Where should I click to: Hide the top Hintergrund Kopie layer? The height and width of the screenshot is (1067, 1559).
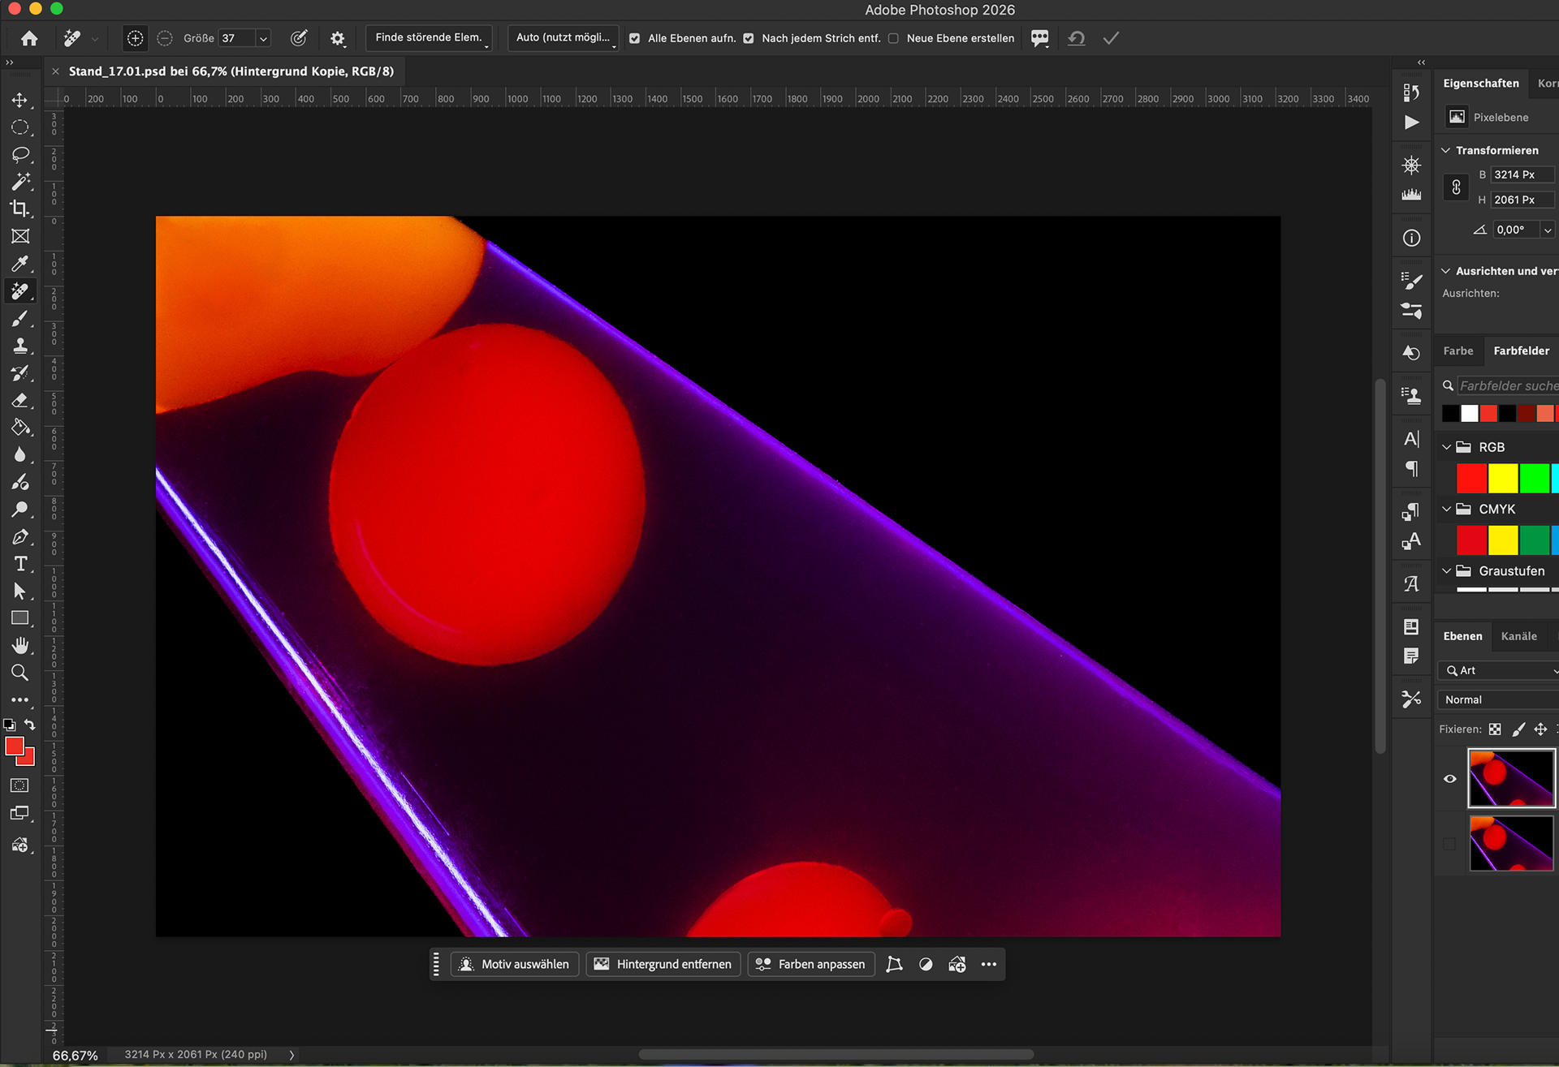[x=1449, y=779]
